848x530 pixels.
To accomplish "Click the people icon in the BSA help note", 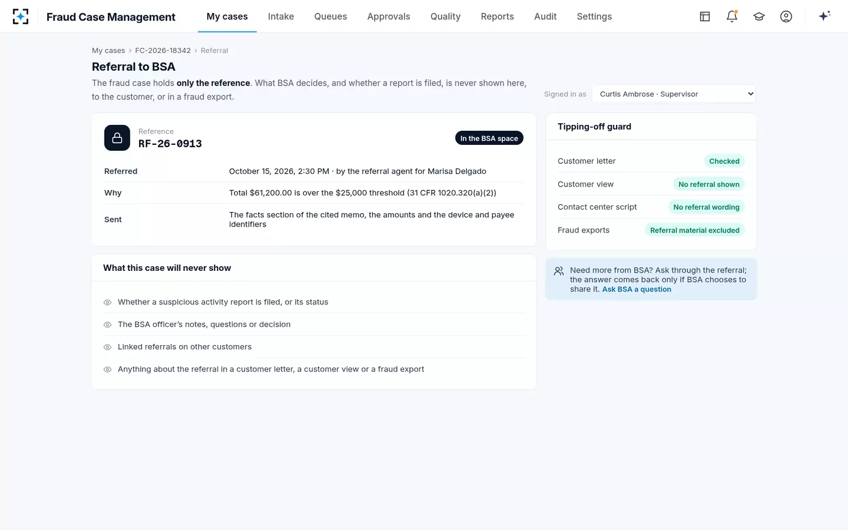I will tap(559, 271).
